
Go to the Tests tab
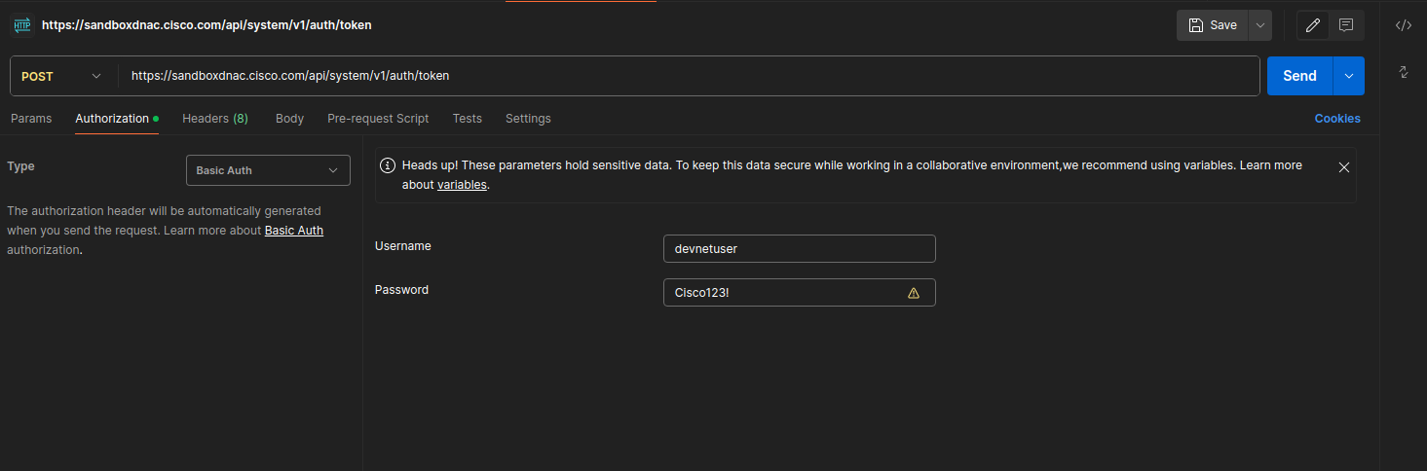[x=468, y=119]
